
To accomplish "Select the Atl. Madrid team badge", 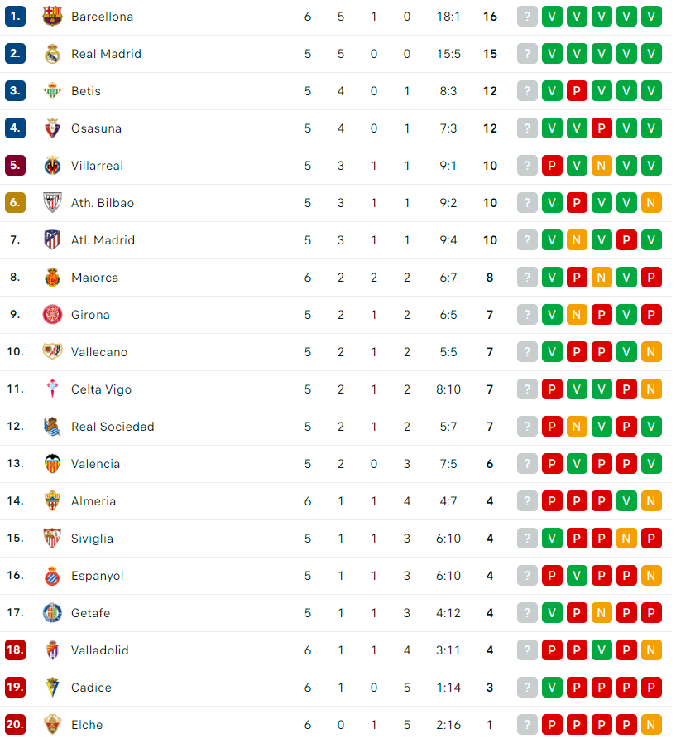I will pyautogui.click(x=52, y=240).
